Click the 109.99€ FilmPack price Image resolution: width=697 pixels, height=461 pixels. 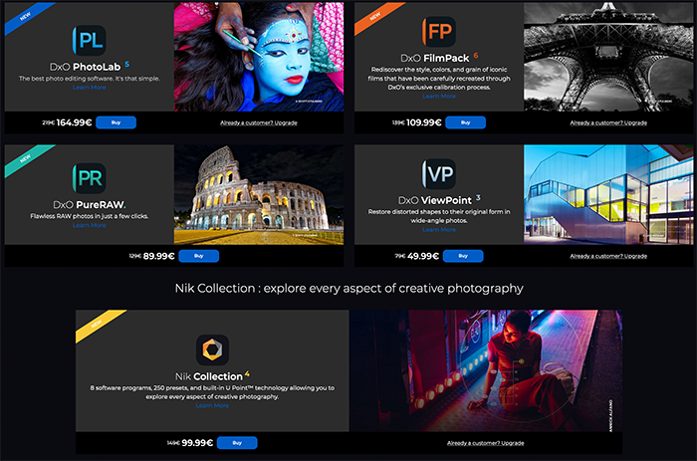[x=423, y=122]
